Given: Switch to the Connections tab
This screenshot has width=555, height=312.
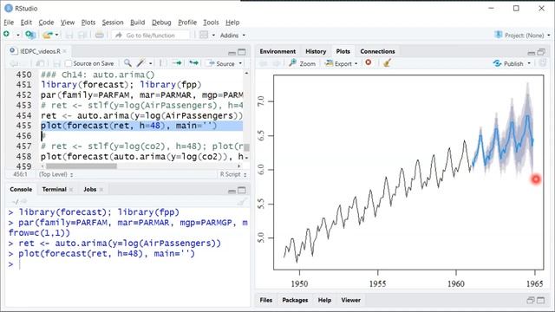Looking at the screenshot, I should point(377,52).
